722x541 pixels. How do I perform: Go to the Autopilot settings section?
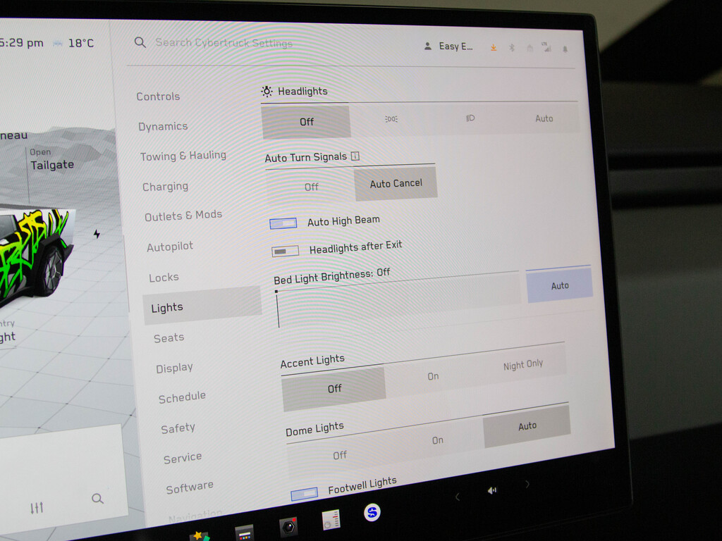click(x=170, y=247)
